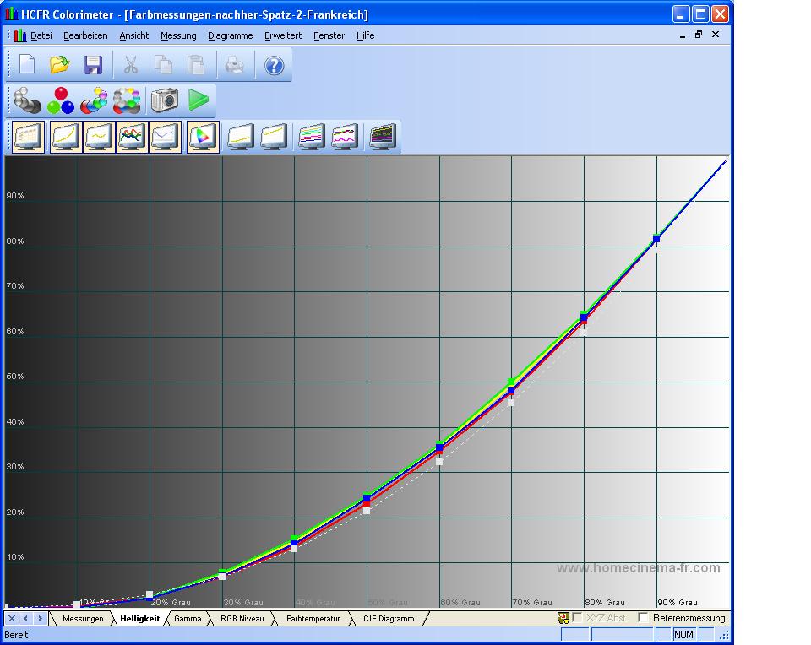
Task: Toggle the measurements table view icon
Action: (28, 137)
